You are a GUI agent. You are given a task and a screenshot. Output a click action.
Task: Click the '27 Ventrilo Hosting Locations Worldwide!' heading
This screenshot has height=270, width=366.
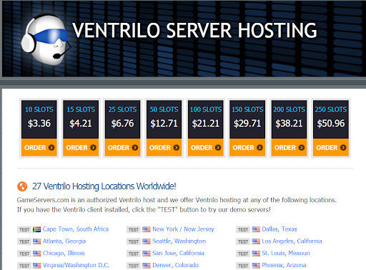pyautogui.click(x=104, y=186)
